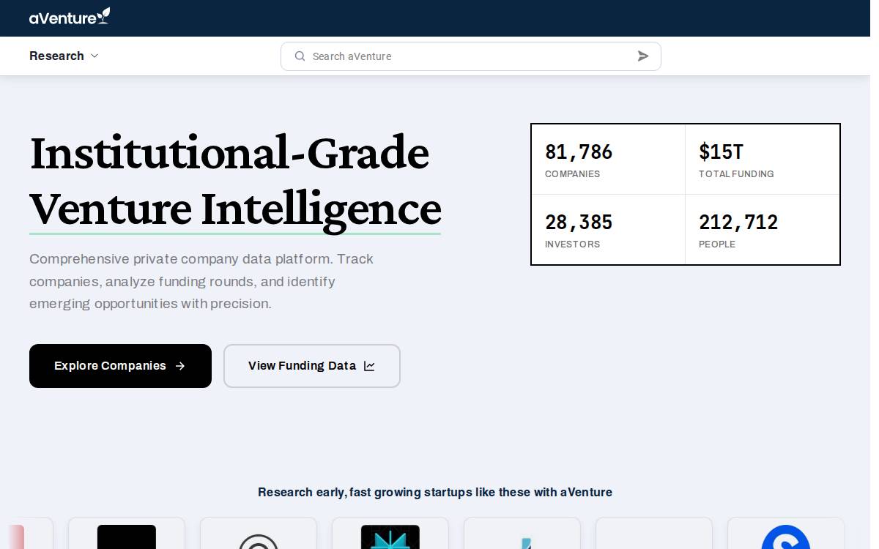
Task: Click the 'Comprehensive private company data platform' paragraph
Action: pyautogui.click(x=201, y=281)
